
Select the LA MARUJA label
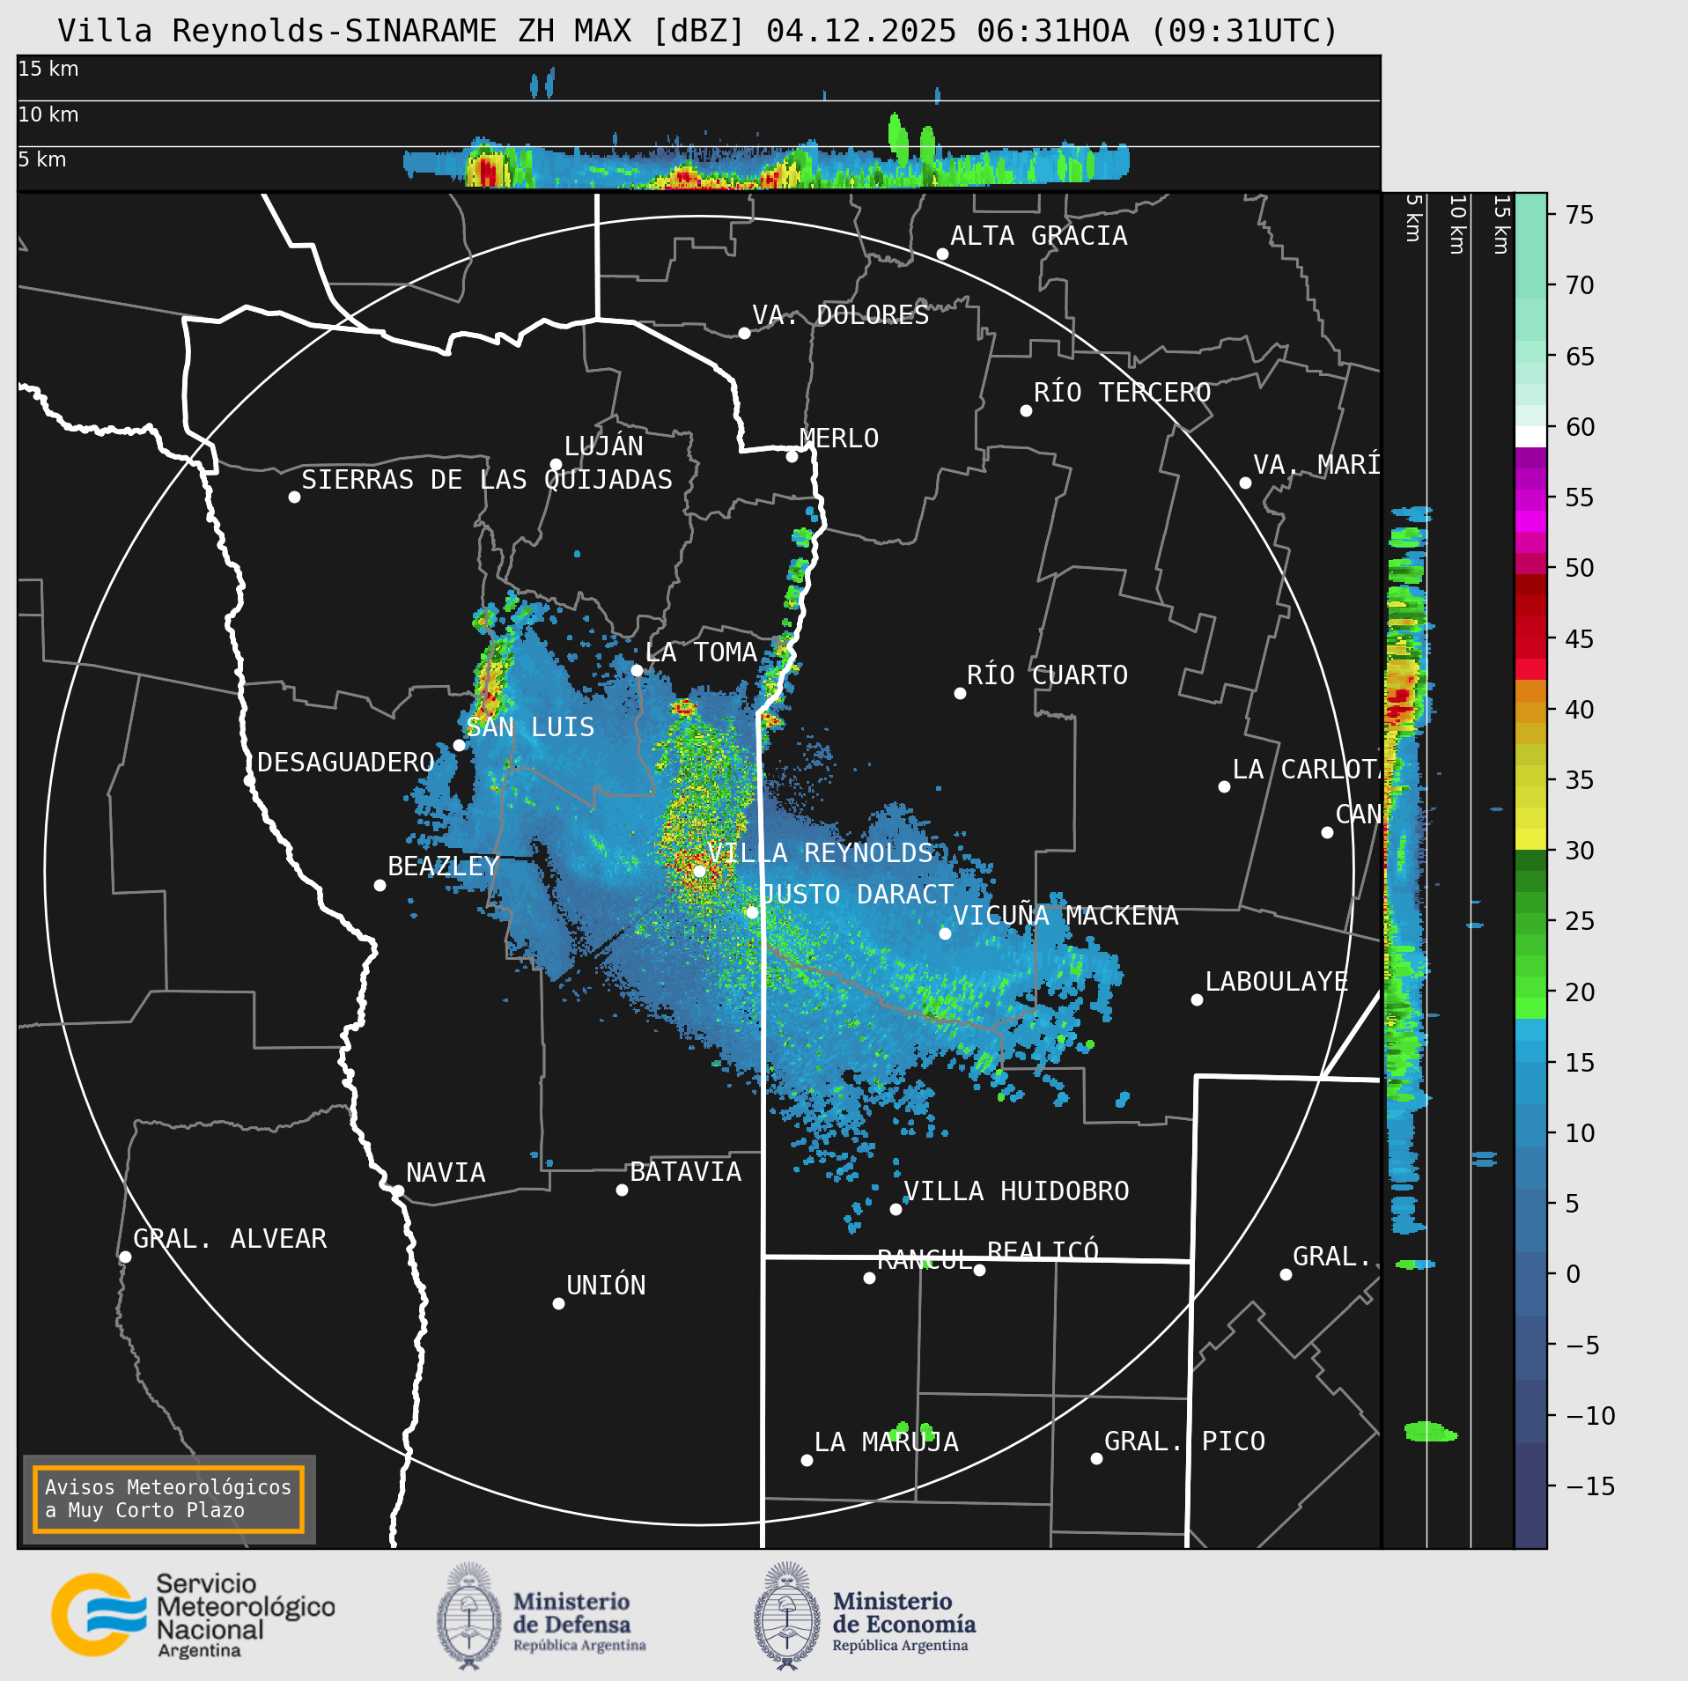(887, 1441)
